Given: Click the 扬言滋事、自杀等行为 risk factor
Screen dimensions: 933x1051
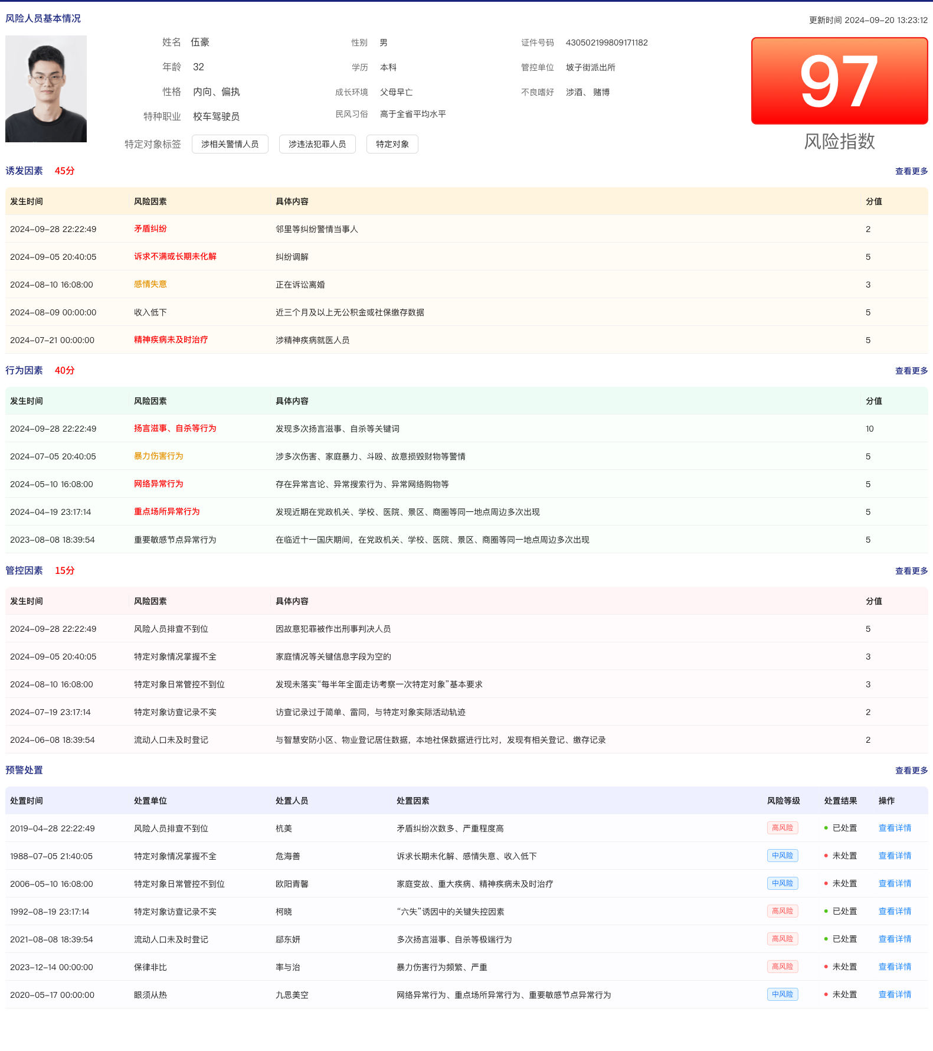Looking at the screenshot, I should [x=175, y=428].
